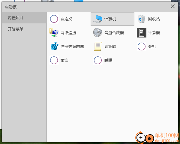Select the 组策略 scroll document icon
Image resolution: width=180 pixels, height=144 pixels.
pos(98,46)
